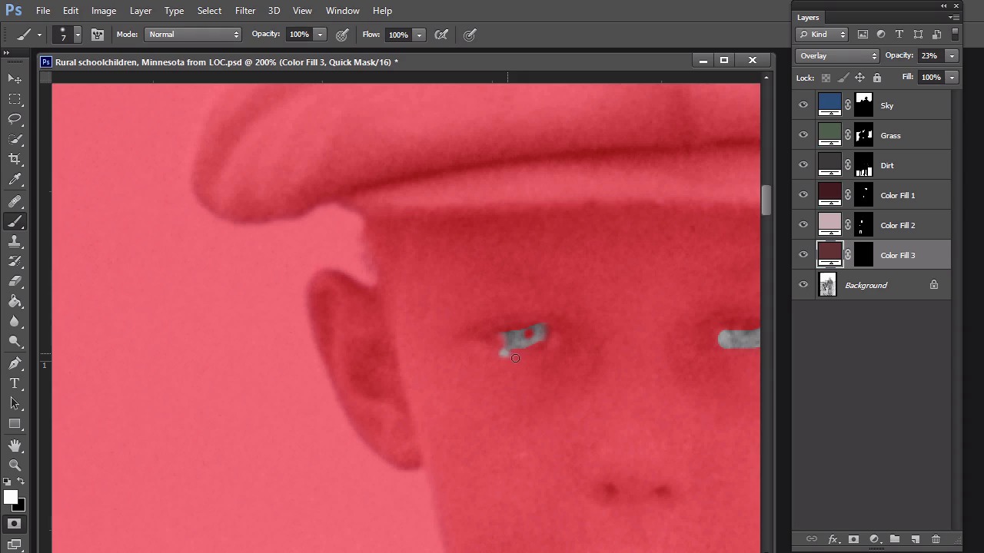Open the Tool Preset picker arrow
Screen dimensions: 984x553
[x=39, y=35]
